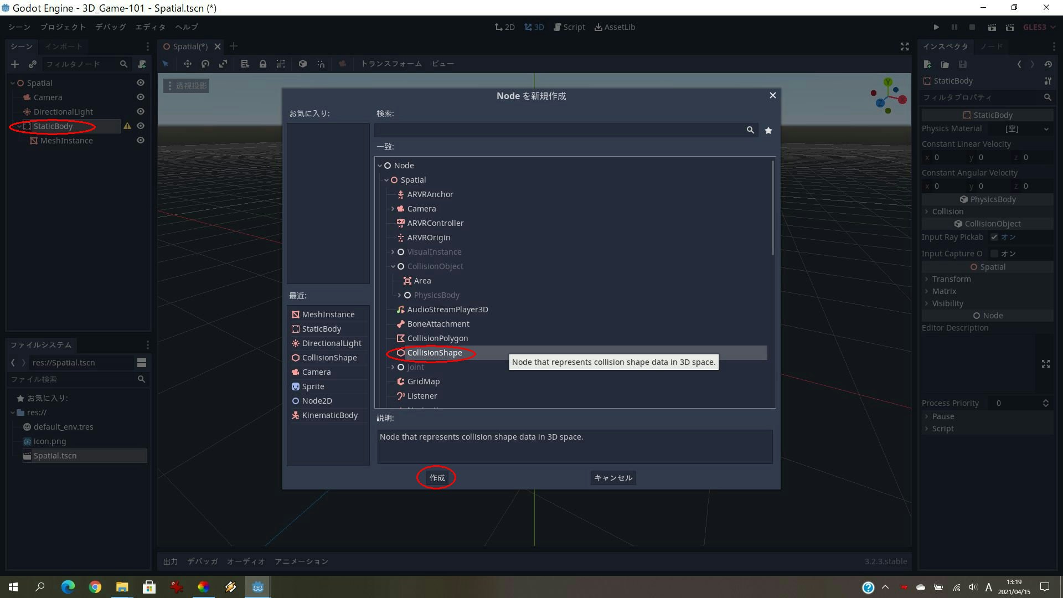Switch to the Script workspace tab

[569, 27]
